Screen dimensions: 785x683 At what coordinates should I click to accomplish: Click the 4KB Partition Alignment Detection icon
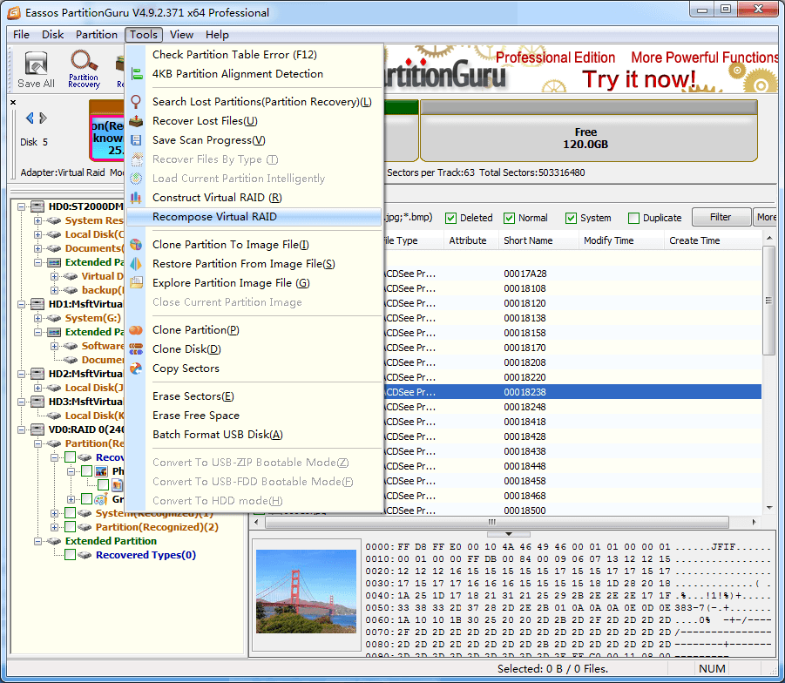tap(136, 74)
